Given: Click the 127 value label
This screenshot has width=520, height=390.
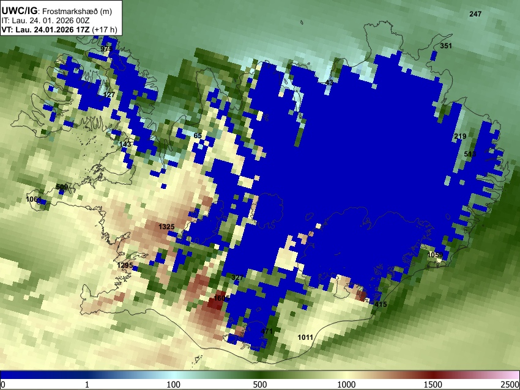Looking at the screenshot, I should (x=109, y=95).
